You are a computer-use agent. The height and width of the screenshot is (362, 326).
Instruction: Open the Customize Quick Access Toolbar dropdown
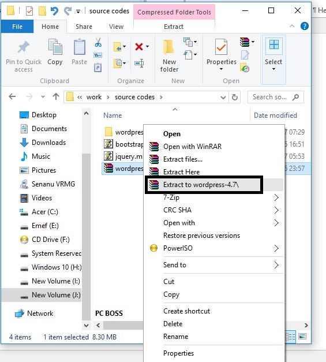tap(78, 12)
